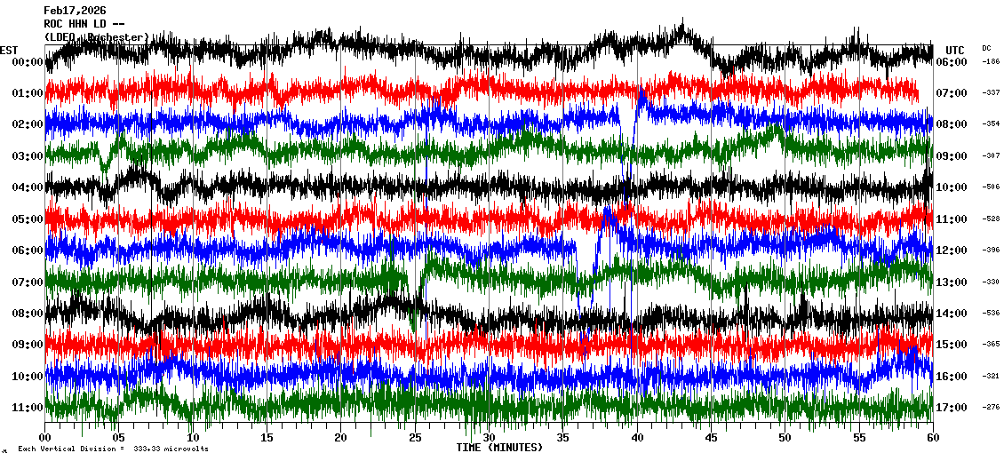Select the 04:00 EST row label

click(28, 187)
